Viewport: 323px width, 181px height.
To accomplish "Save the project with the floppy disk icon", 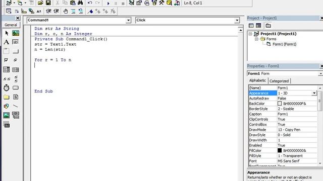I will click(x=48, y=3).
